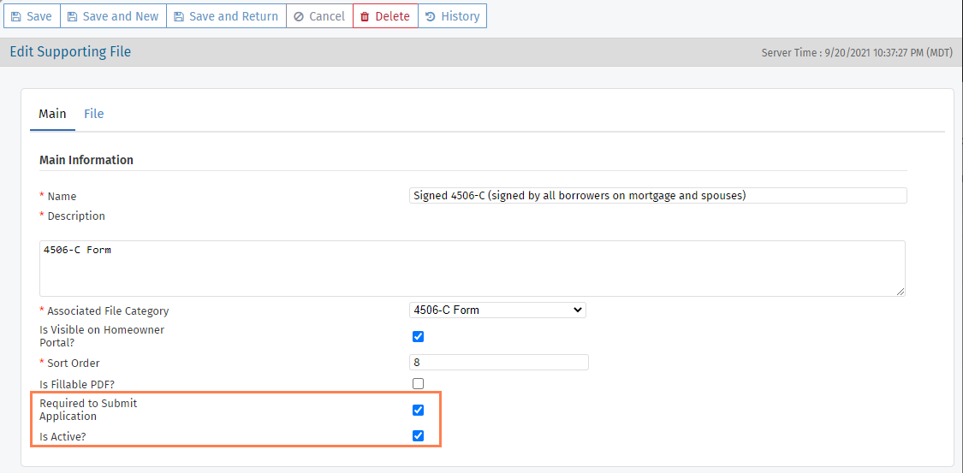
Task: Click the trash can icon on Delete
Action: tap(365, 16)
